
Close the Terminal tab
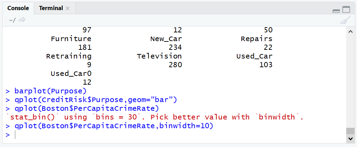click(67, 8)
